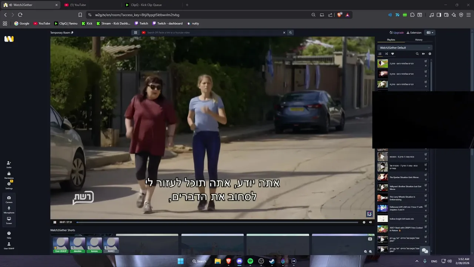Open the room layout dropdown
This screenshot has width=474, height=267.
(430, 33)
